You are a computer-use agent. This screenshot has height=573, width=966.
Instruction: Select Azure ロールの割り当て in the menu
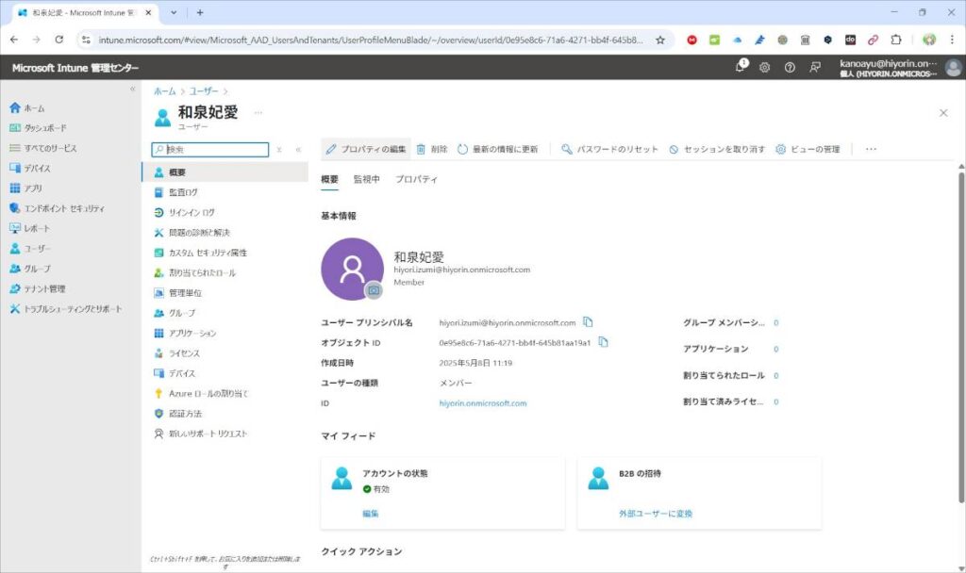[x=225, y=393]
